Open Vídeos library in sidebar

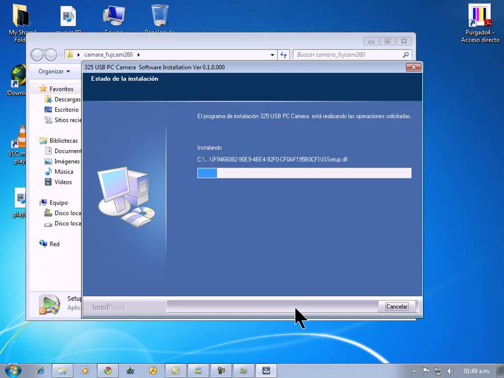[63, 182]
